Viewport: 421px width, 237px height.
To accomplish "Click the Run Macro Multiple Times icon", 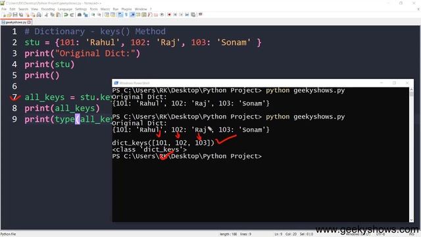I will (x=187, y=14).
